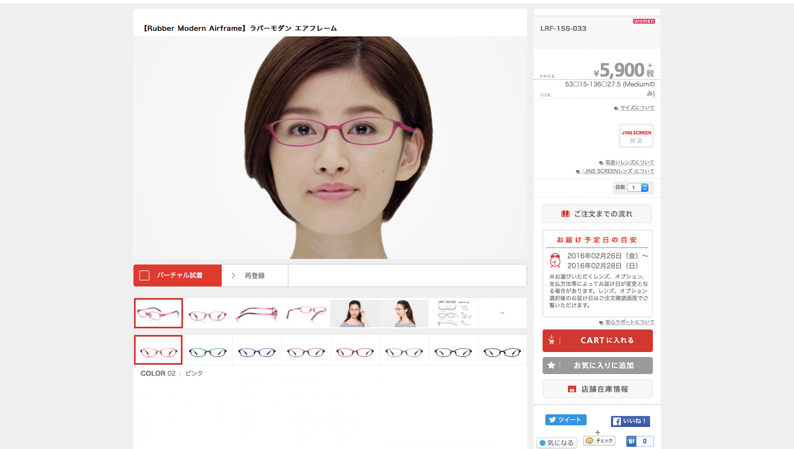Open the サイズについて link

[x=637, y=108]
